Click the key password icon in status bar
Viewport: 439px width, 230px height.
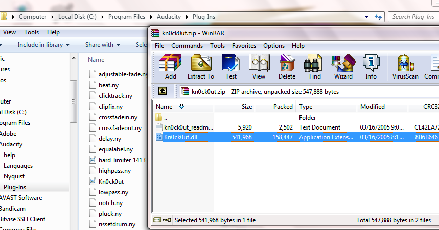point(167,220)
